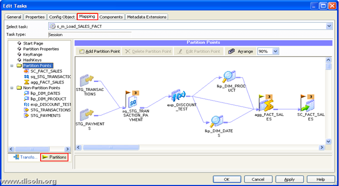Select the Non-Partition Points folder node
The image size is (339, 186).
click(42, 88)
